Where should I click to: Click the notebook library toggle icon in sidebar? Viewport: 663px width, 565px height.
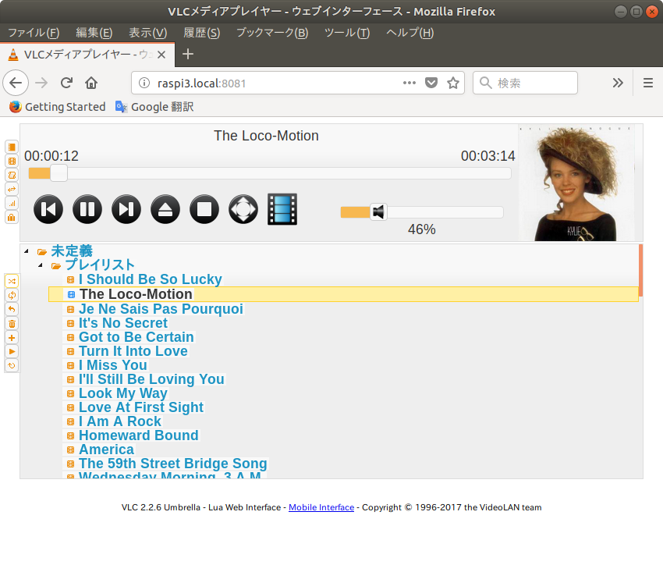pyautogui.click(x=12, y=147)
